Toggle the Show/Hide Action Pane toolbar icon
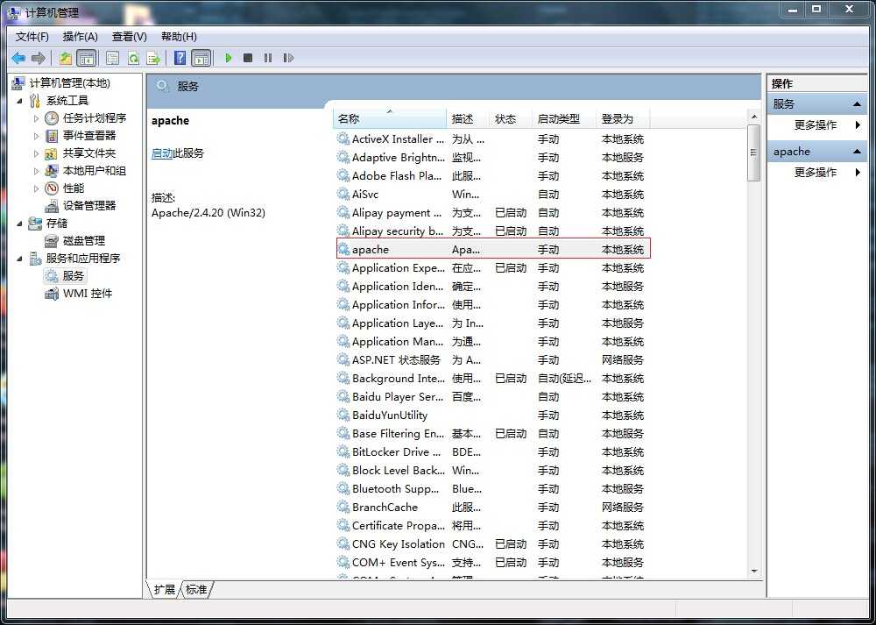The height and width of the screenshot is (625, 876). click(x=201, y=58)
